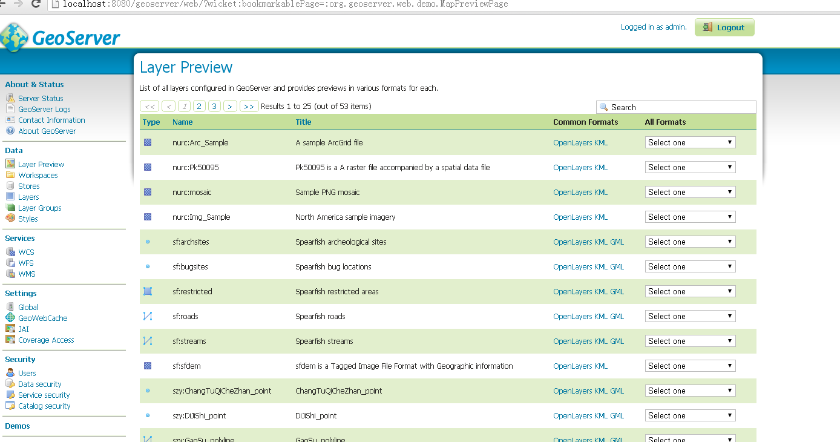Click the GeoWebCache globe icon
Viewport: 840px width, 442px height.
pos(10,318)
